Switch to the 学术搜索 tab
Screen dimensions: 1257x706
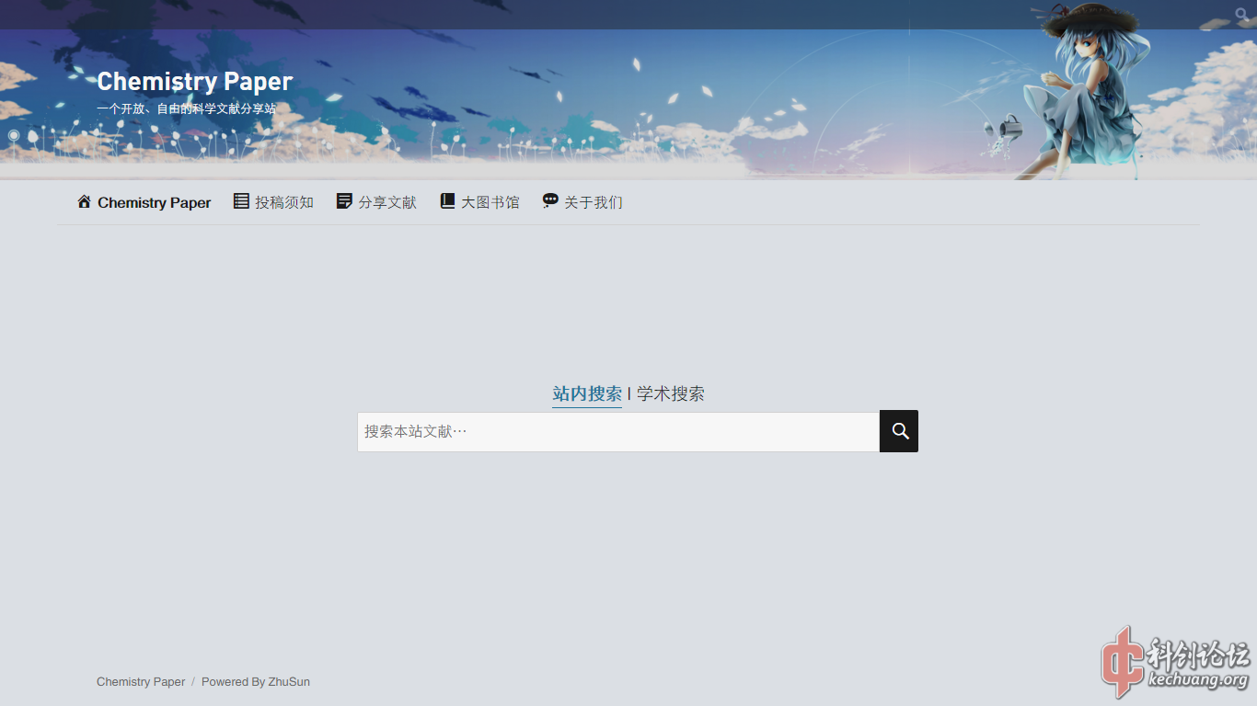671,393
